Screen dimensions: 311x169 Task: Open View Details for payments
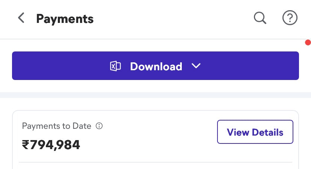255,132
